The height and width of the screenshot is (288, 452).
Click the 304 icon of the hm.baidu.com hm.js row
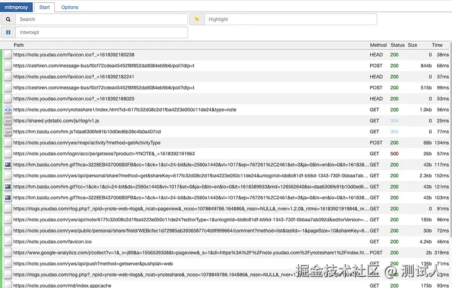tap(8, 132)
